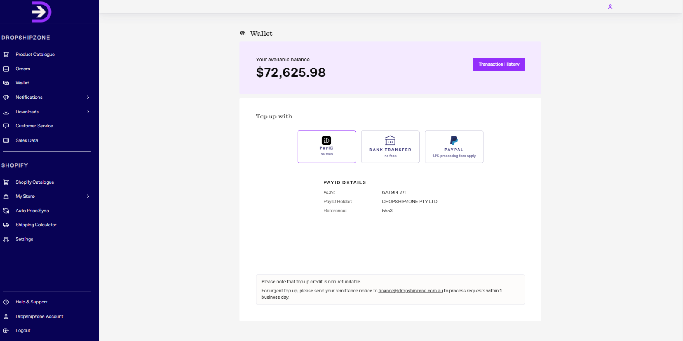Click the wallet icon beside page heading
Screen dimensions: 683x341
243,33
